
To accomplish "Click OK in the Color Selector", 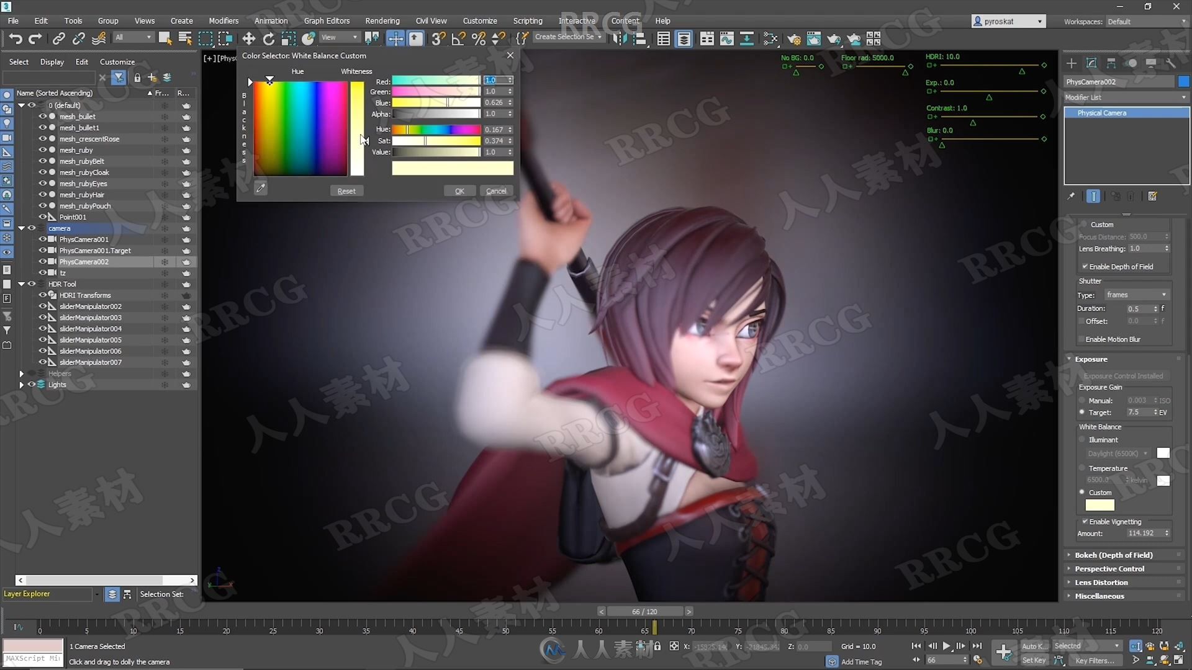I will (459, 191).
